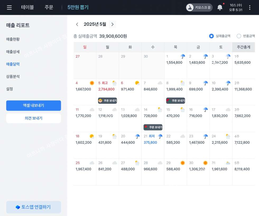
Task: Click the 토스앱 연결하기 button
Action: tap(34, 207)
